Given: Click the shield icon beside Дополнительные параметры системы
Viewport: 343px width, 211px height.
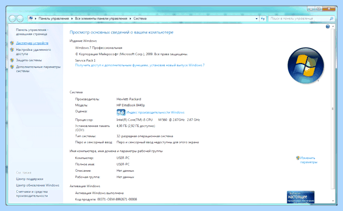Looking at the screenshot, I should click(x=12, y=67).
